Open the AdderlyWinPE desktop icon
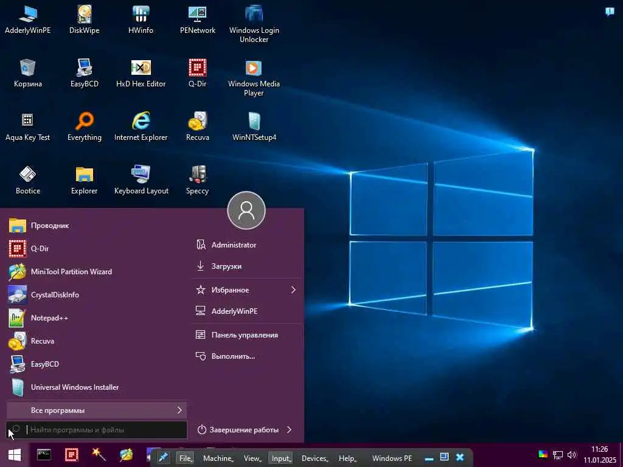The width and height of the screenshot is (623, 467). [x=28, y=20]
